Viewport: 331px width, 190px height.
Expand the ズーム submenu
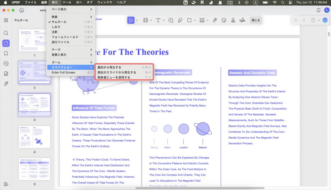71,62
